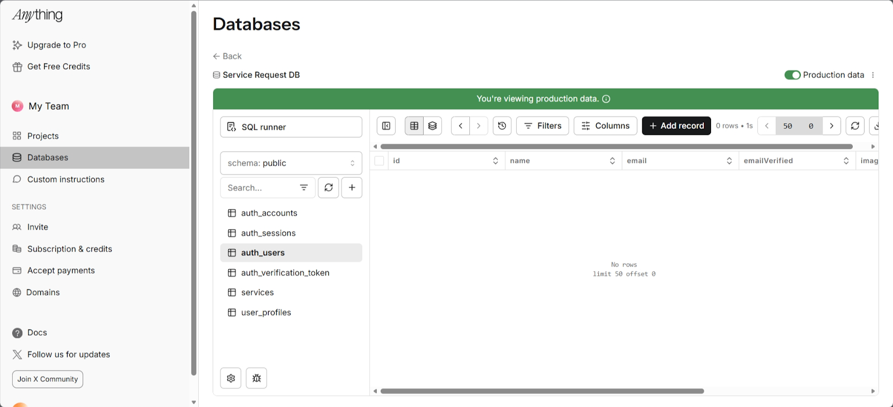
Task: Click the offset field showing 0
Action: point(811,126)
